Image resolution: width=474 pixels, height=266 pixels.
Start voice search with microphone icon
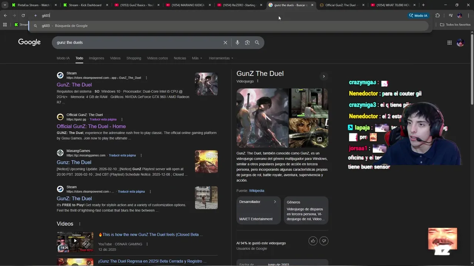tap(237, 42)
